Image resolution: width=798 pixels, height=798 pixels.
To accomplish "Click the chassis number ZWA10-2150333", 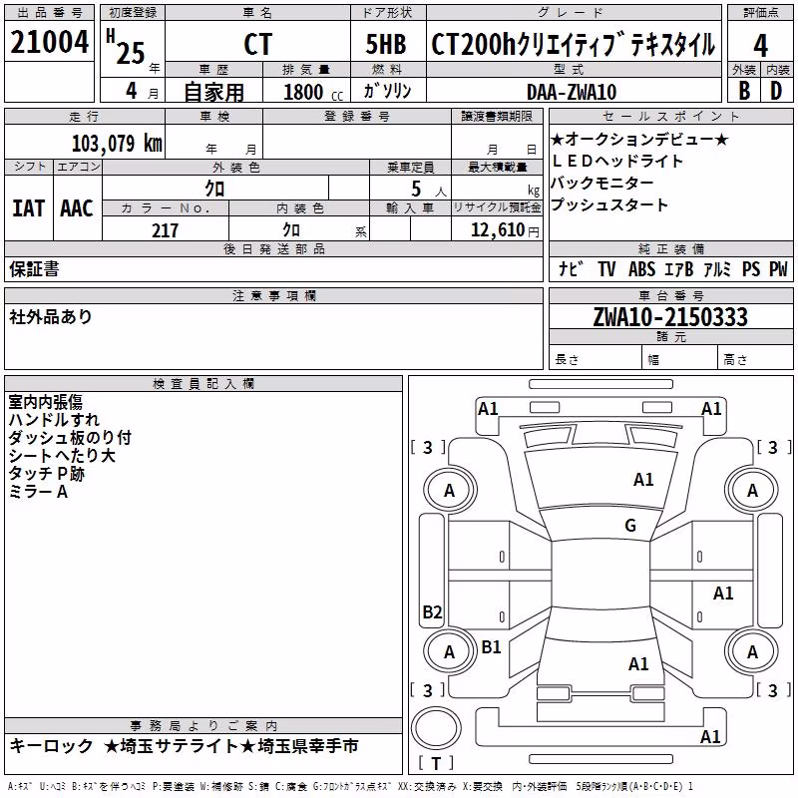I will [x=670, y=316].
